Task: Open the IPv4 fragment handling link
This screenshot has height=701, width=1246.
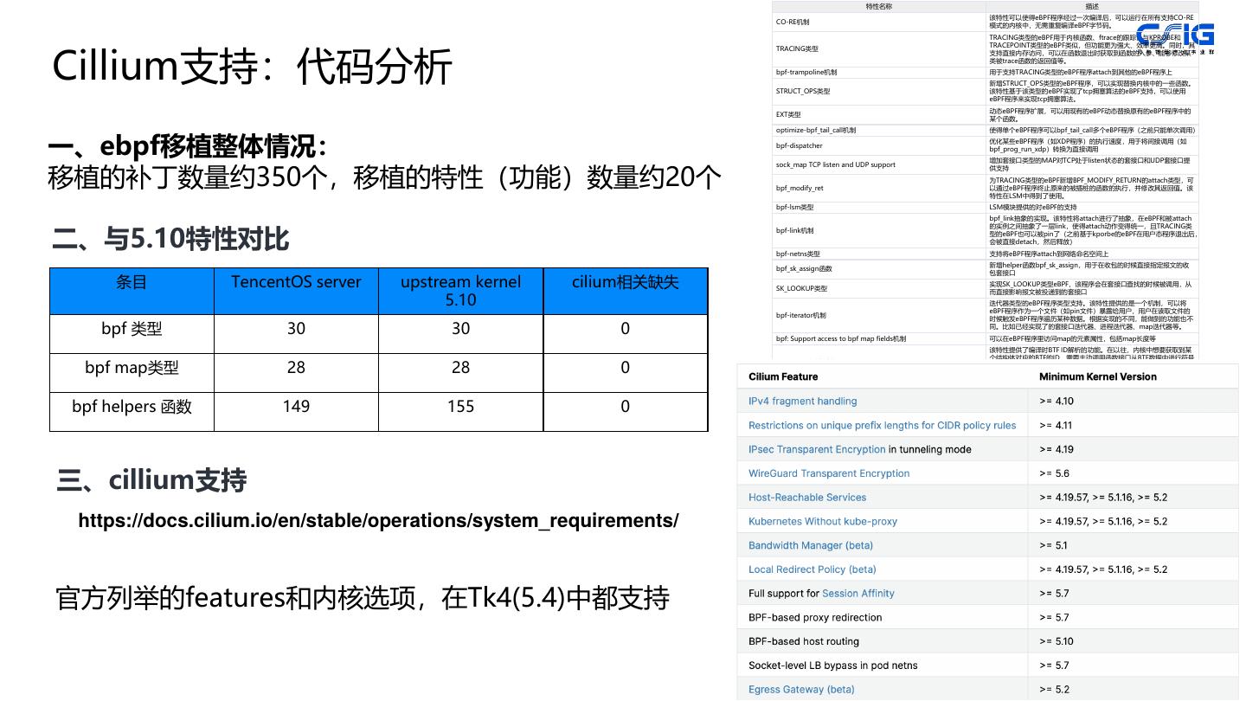Action: point(802,402)
